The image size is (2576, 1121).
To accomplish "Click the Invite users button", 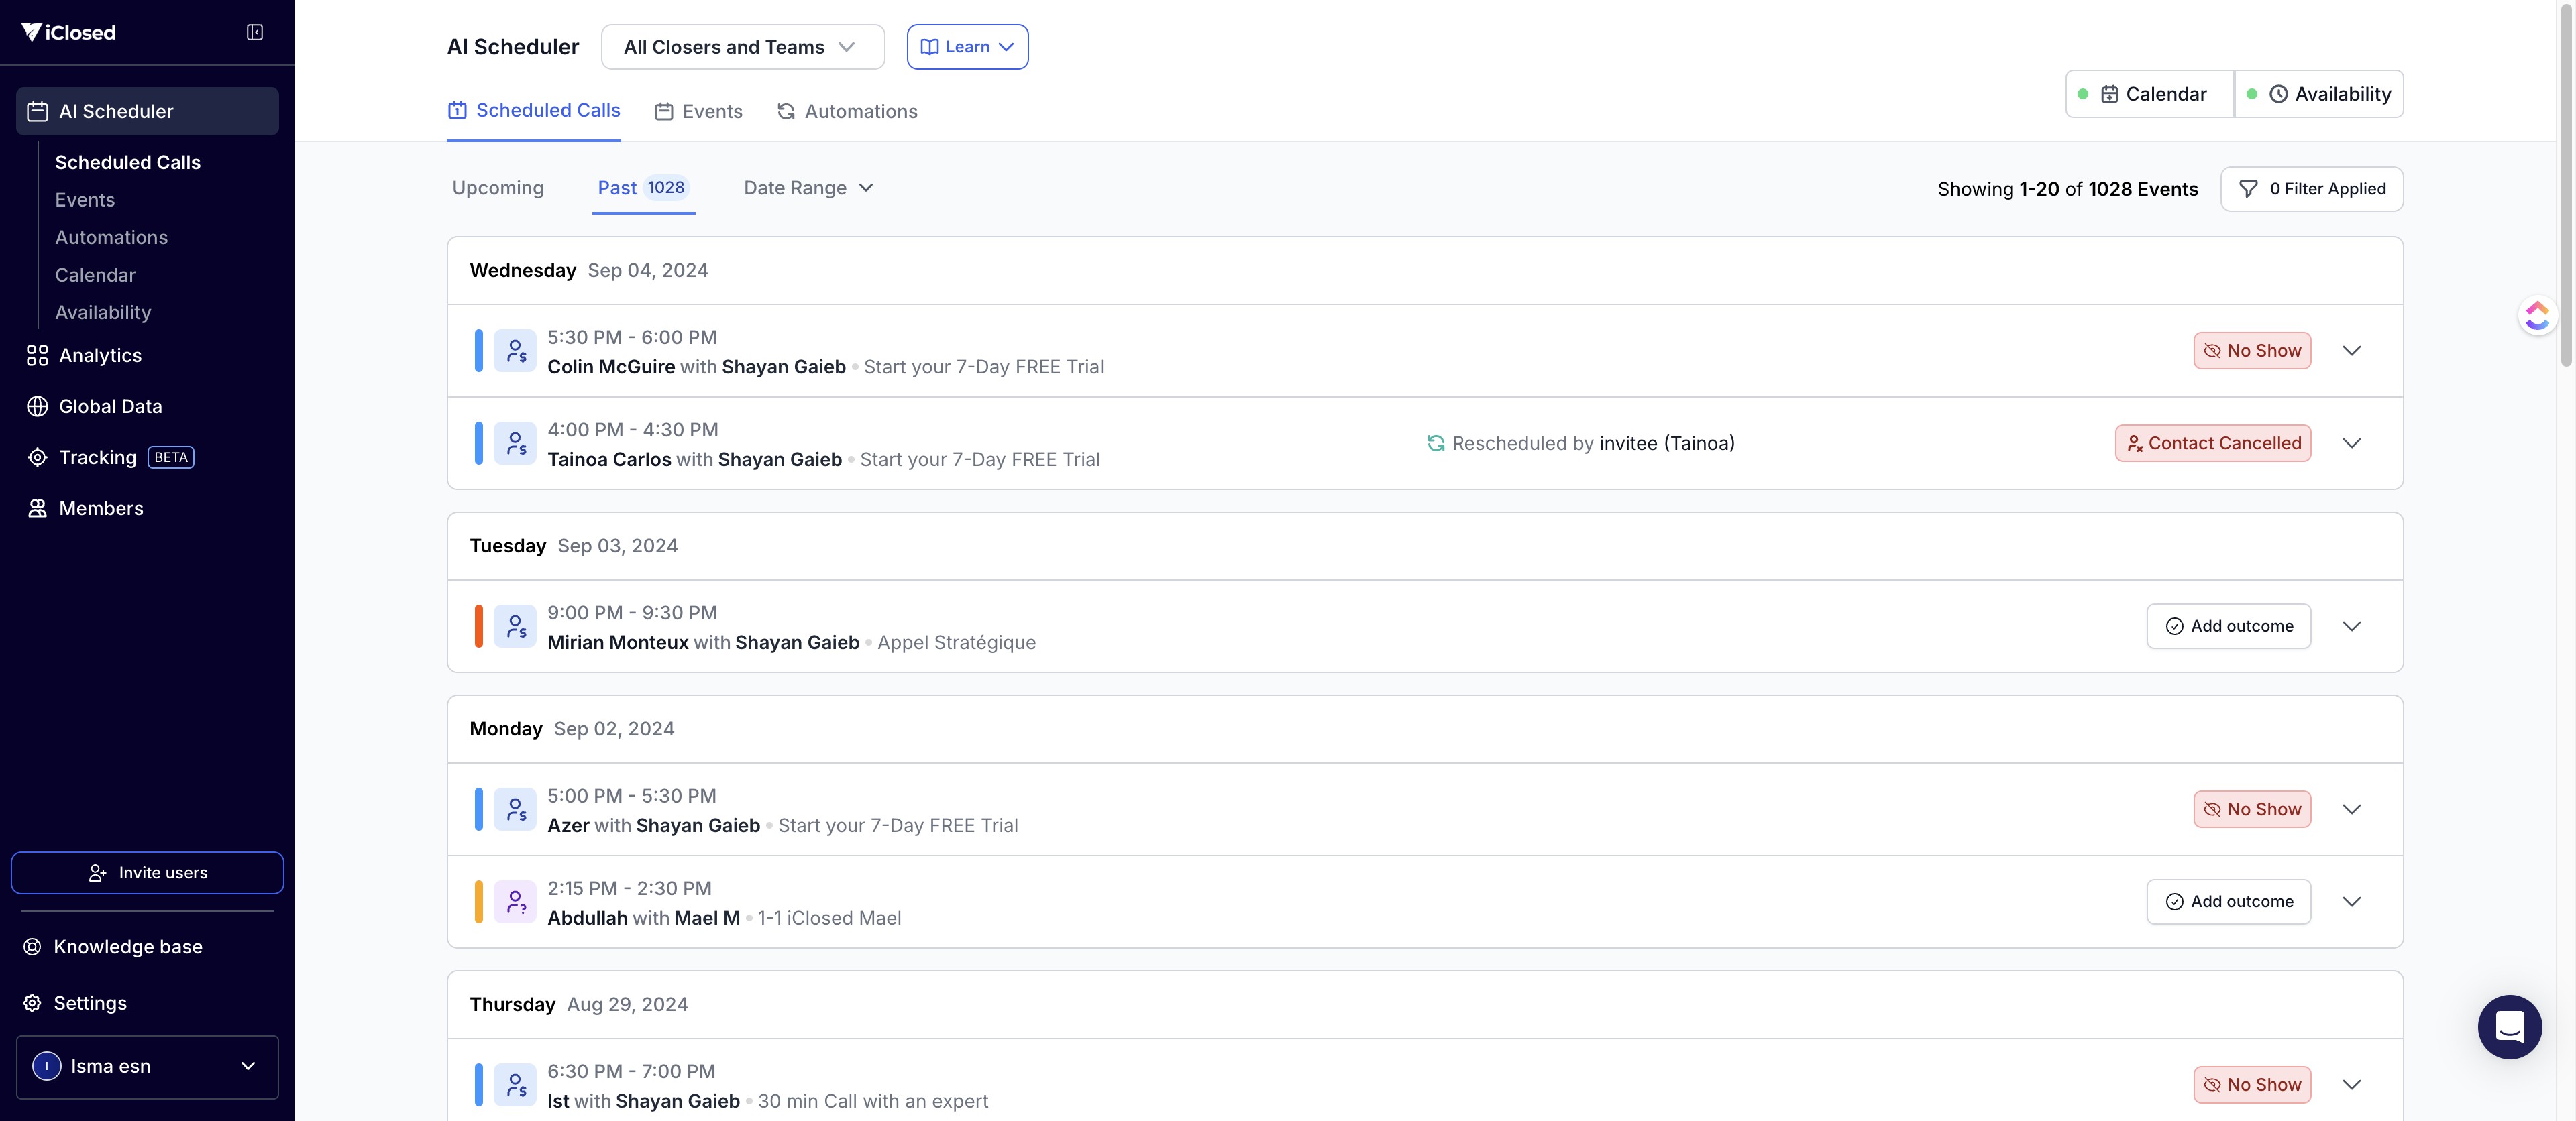I will click(x=147, y=872).
